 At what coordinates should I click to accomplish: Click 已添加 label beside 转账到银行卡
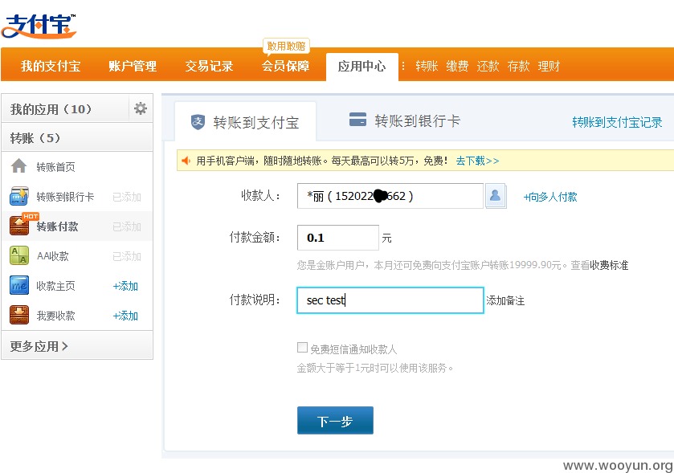coord(127,197)
